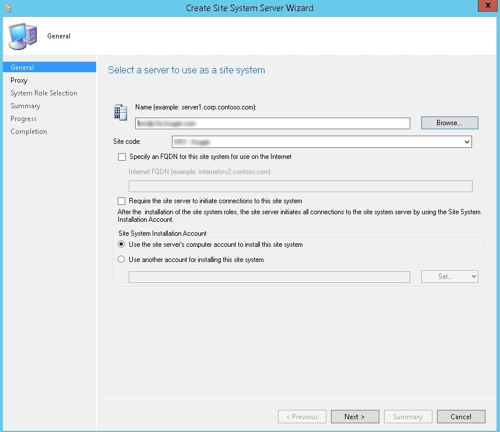This screenshot has height=432, width=500.
Task: Click the Internet FQDN text field
Action: tap(300, 186)
